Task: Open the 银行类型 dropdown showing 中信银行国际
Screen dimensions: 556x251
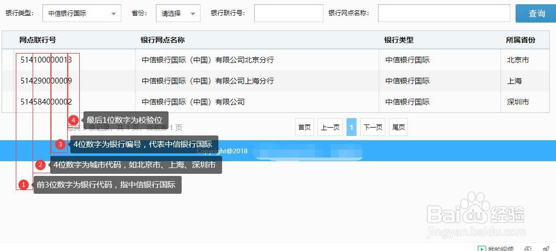Action: point(81,14)
